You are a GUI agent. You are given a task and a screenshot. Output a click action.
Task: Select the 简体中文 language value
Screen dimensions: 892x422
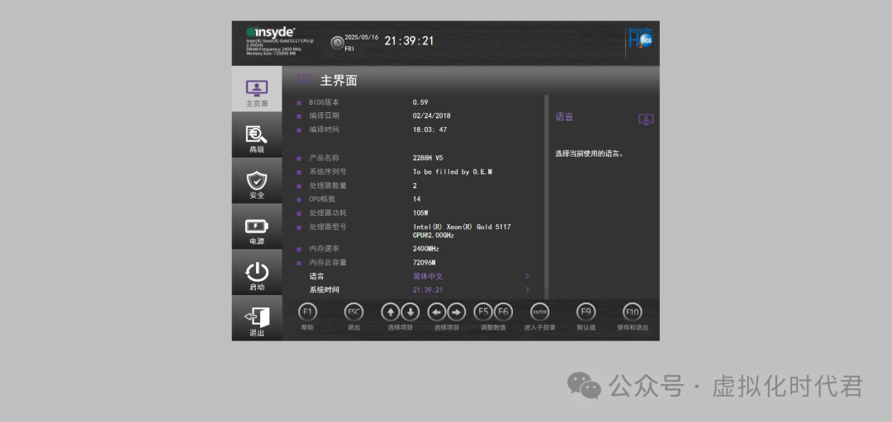click(x=428, y=276)
